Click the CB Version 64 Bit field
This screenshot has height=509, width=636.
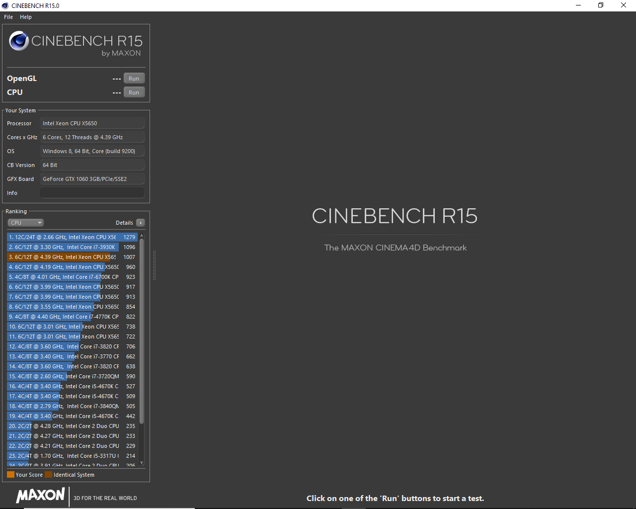pos(92,165)
